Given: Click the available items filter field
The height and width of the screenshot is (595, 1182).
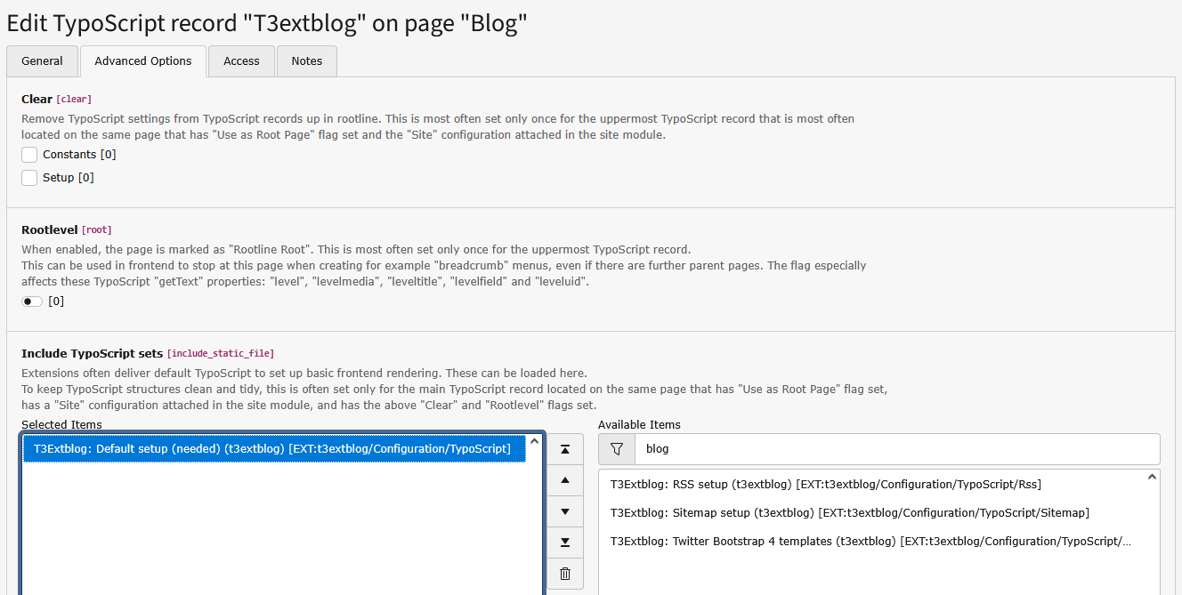Looking at the screenshot, I should (896, 449).
